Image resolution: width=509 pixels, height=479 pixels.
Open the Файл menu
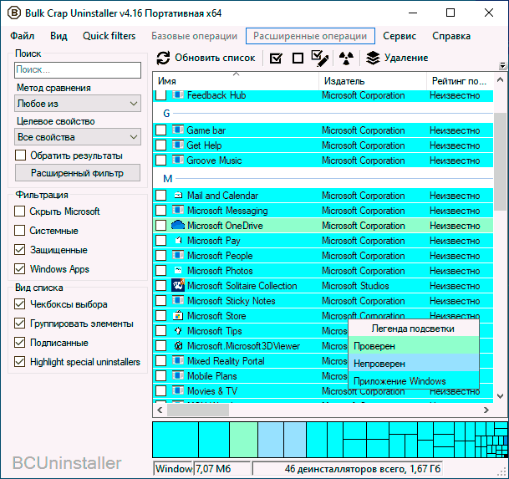[22, 36]
